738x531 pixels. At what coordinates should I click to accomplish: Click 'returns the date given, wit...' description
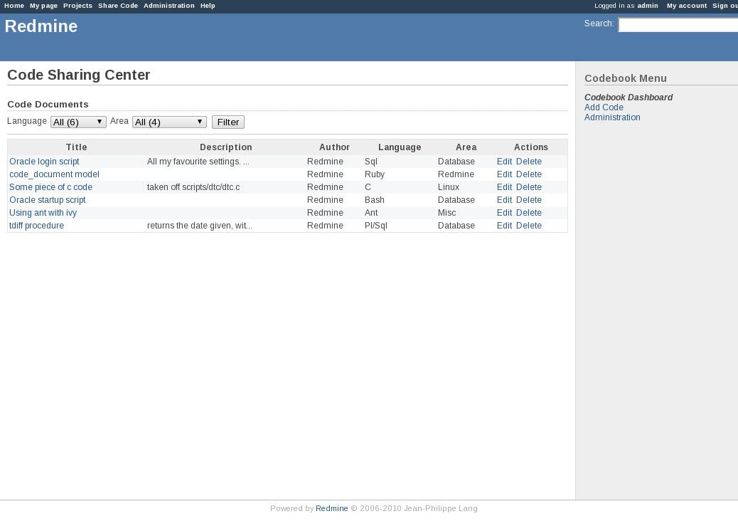click(200, 226)
